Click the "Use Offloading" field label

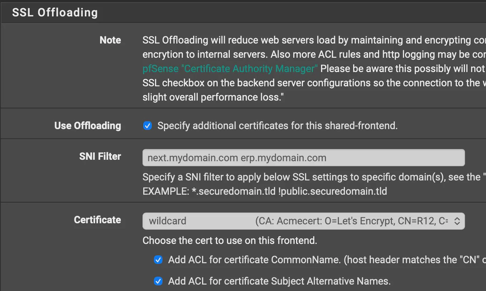tap(87, 125)
